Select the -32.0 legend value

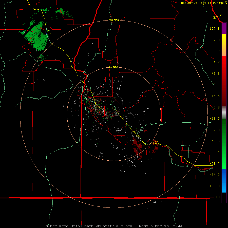pyautogui.click(x=215, y=130)
